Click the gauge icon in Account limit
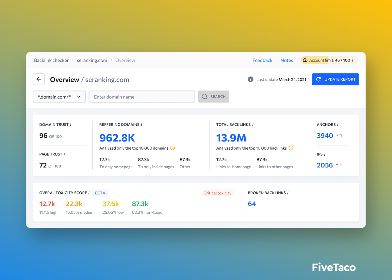392x280 pixels. pyautogui.click(x=305, y=60)
